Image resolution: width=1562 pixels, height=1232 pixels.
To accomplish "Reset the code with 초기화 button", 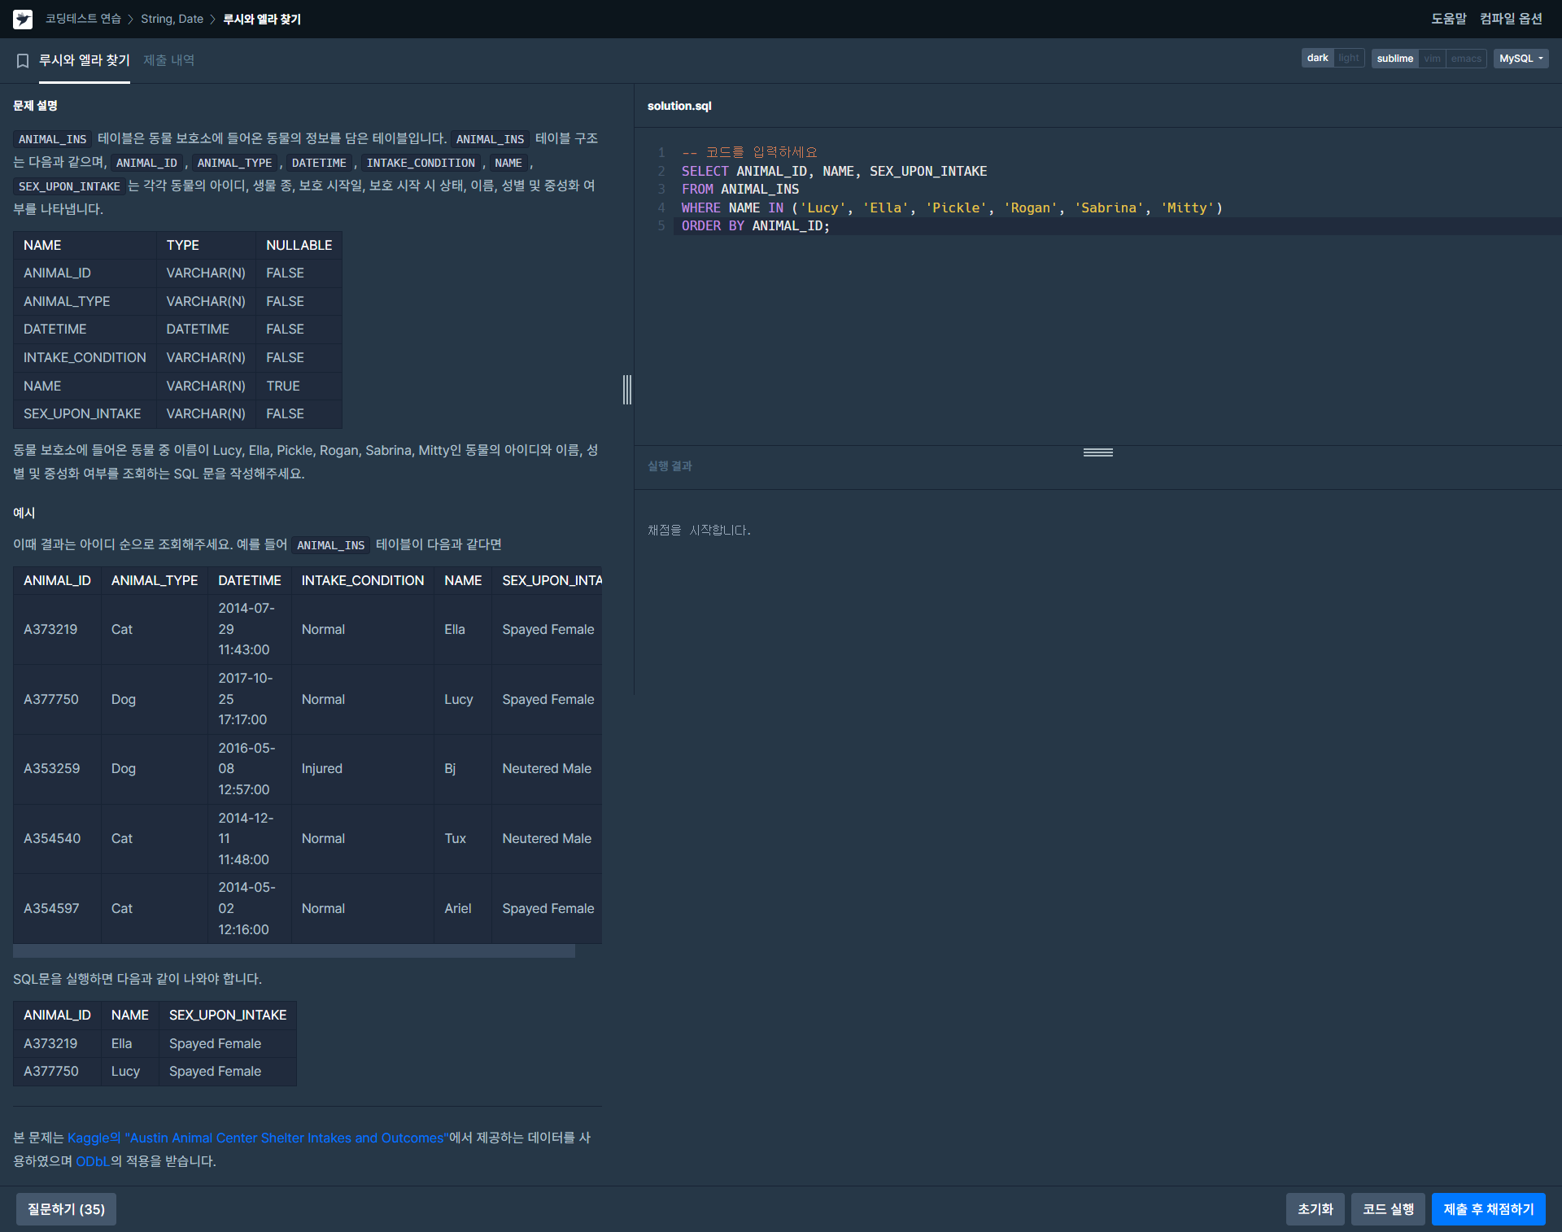I will pyautogui.click(x=1315, y=1209).
